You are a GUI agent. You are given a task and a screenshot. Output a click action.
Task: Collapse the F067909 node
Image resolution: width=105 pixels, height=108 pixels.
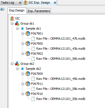pos(23,74)
